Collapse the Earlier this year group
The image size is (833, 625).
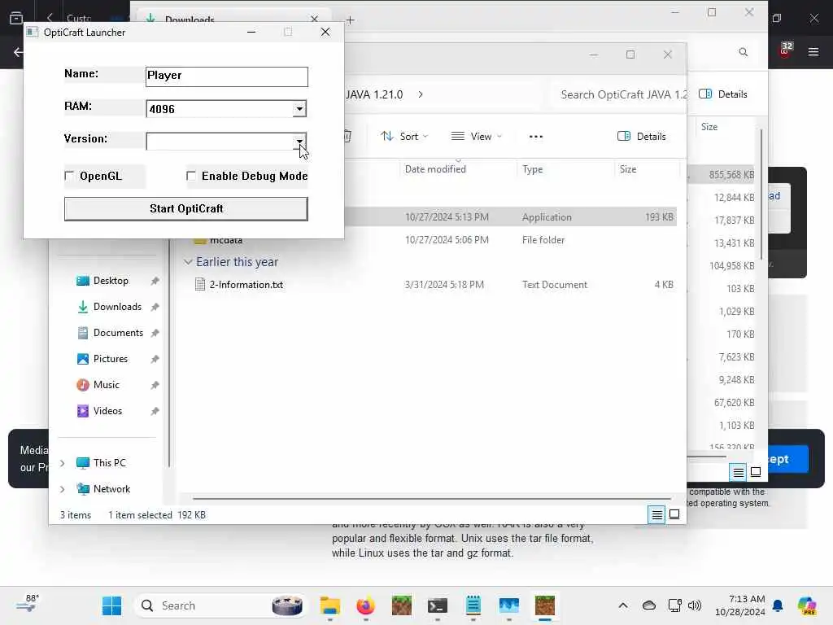tap(188, 262)
